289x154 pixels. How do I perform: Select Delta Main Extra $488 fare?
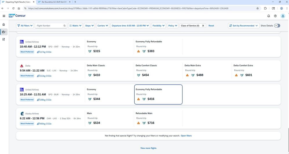tap(207, 70)
